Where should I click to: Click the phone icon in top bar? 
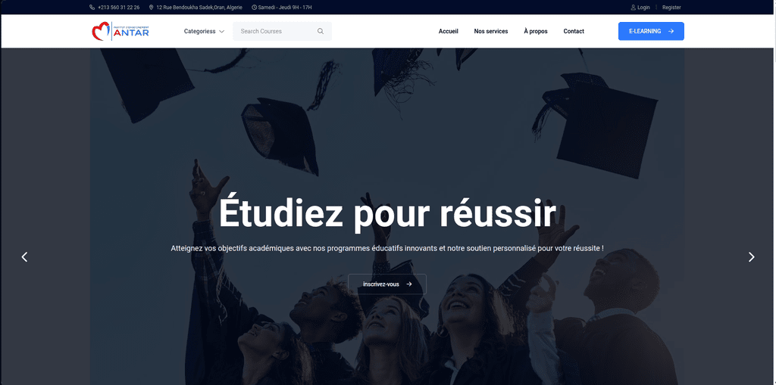point(92,8)
